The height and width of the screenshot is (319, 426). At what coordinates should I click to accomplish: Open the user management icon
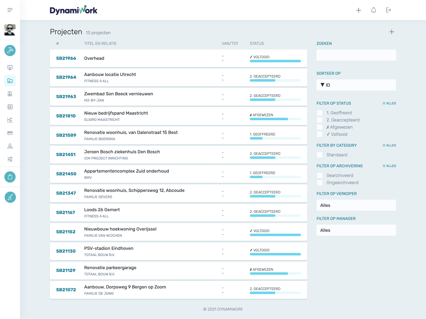pos(10,146)
